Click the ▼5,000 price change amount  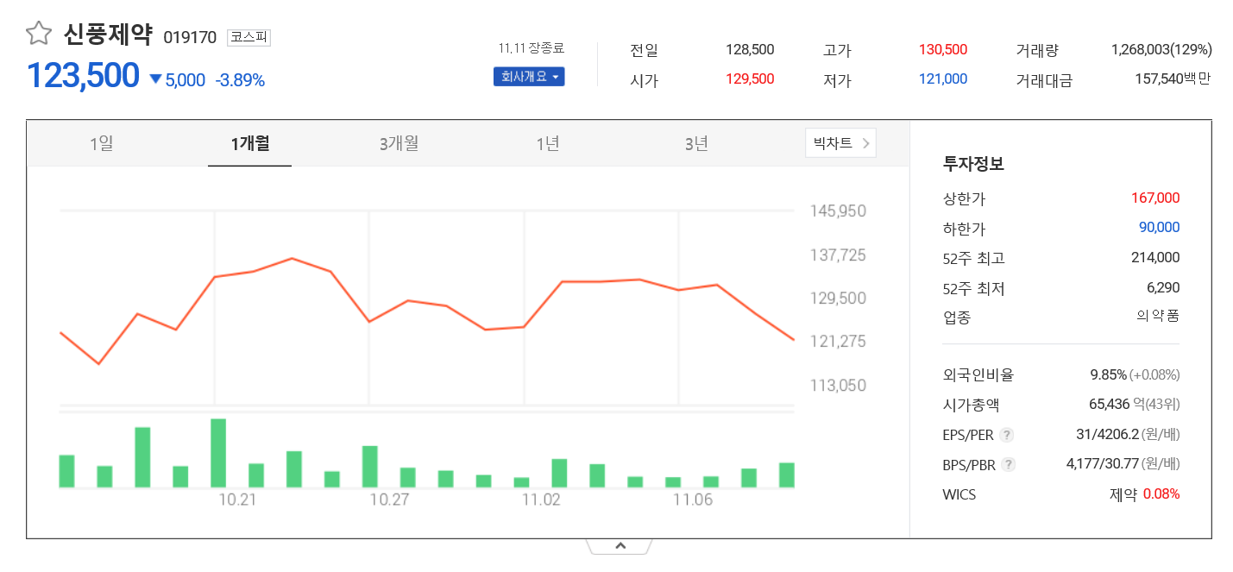(178, 80)
